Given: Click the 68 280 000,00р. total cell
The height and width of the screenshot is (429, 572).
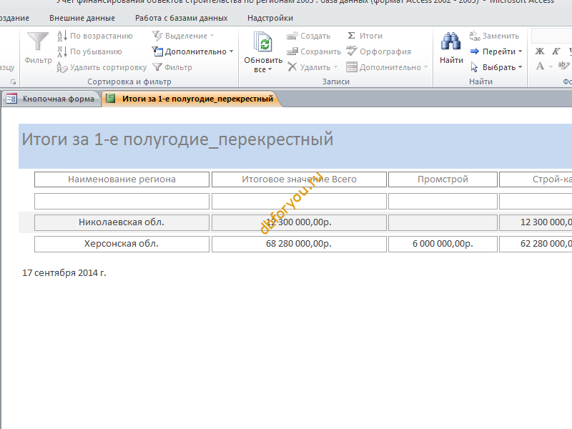Looking at the screenshot, I should 299,244.
